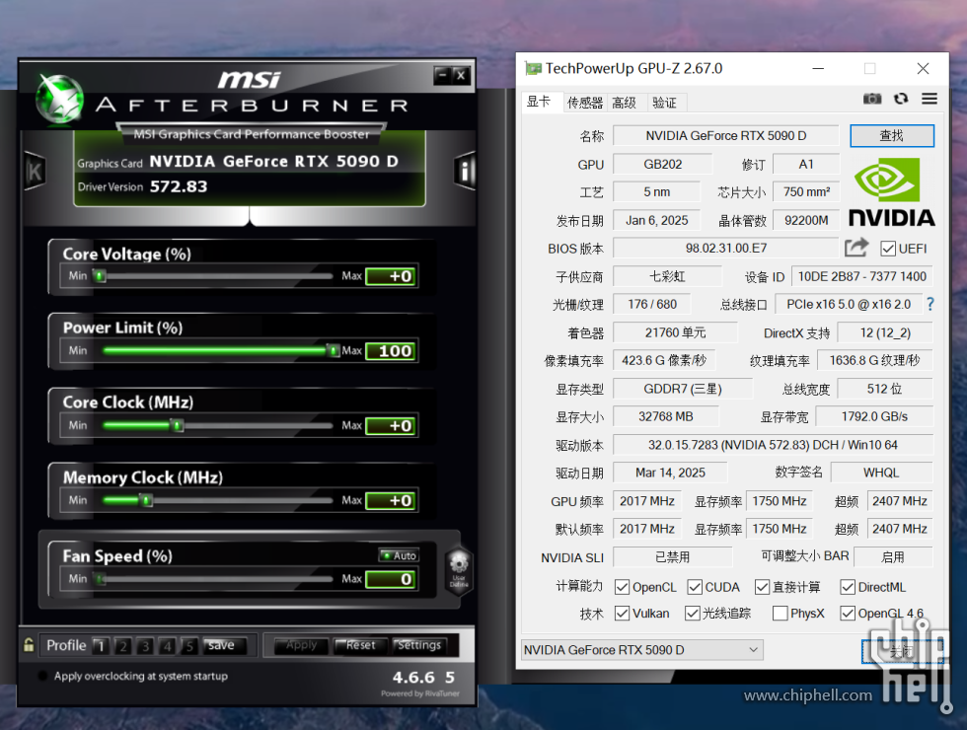
Task: Toggle the UEFI checkbox
Action: [888, 249]
